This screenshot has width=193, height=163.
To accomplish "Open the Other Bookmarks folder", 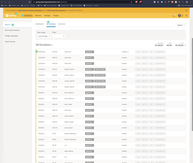I will click(185, 5).
